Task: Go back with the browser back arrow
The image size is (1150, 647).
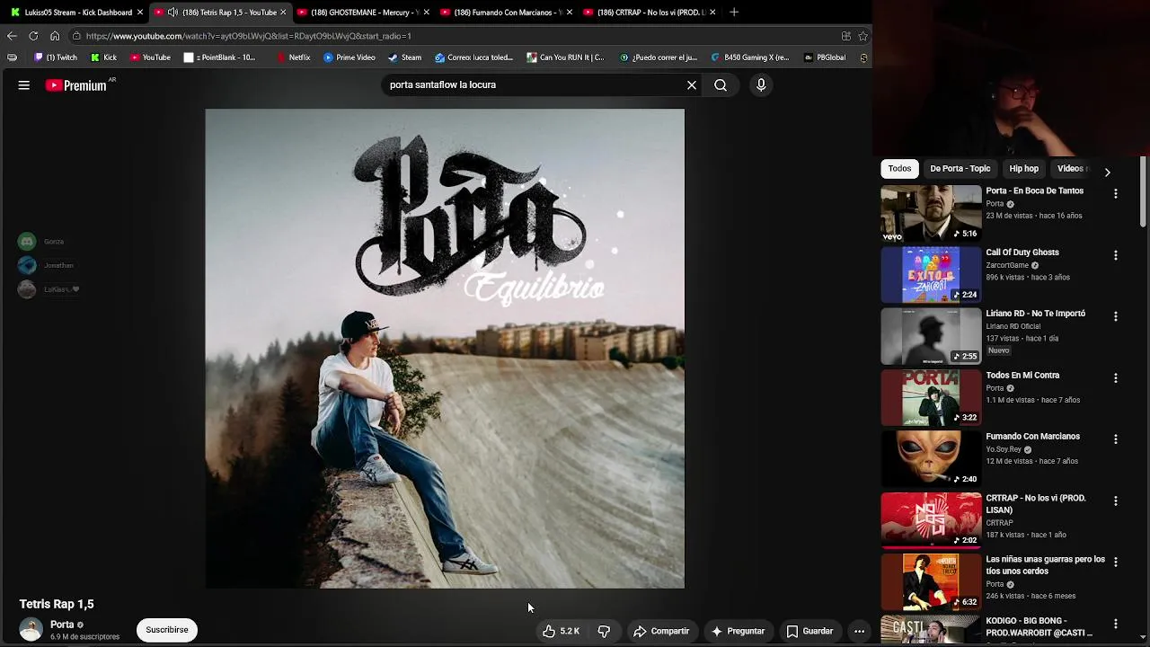Action: [x=12, y=36]
